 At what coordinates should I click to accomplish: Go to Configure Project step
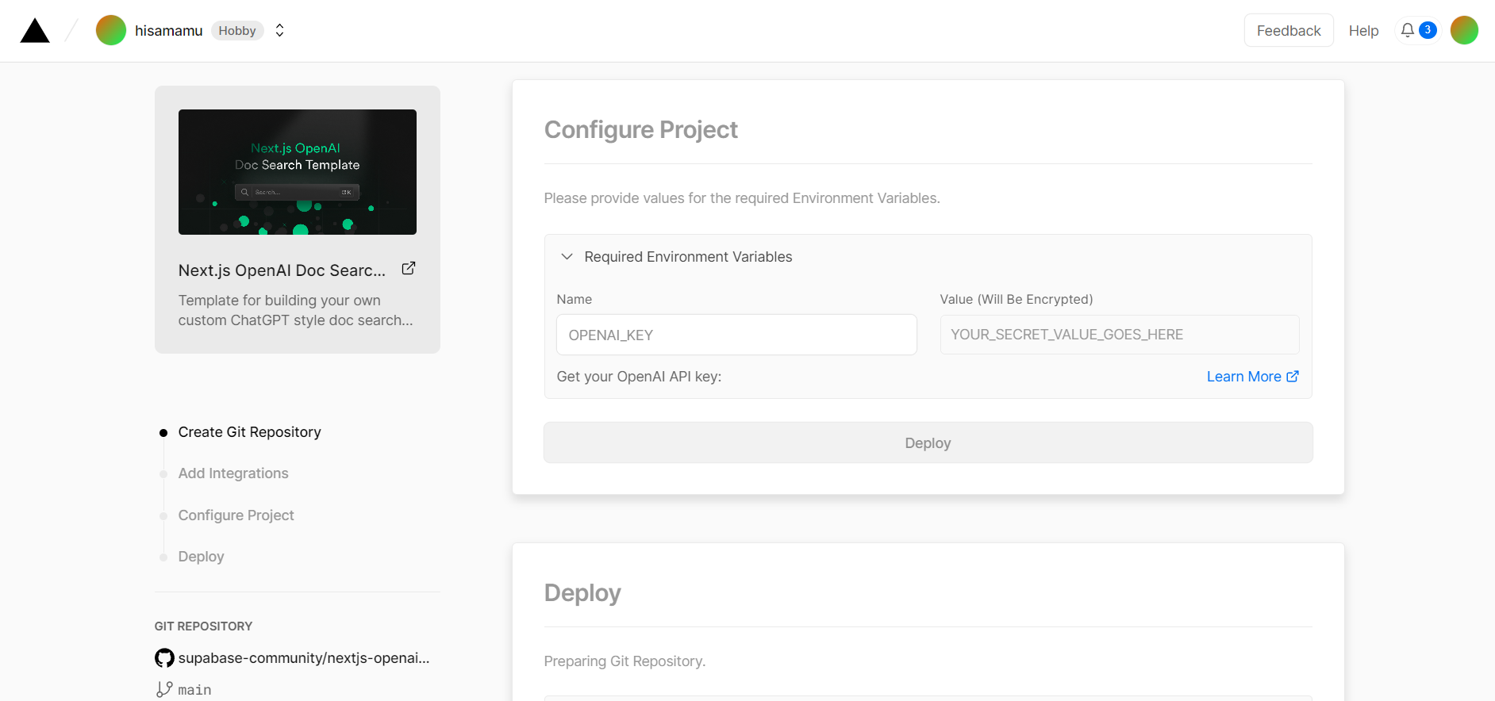pos(236,515)
